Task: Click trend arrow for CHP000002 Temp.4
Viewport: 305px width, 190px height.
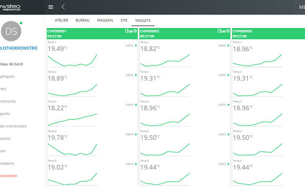Action: click(228, 134)
